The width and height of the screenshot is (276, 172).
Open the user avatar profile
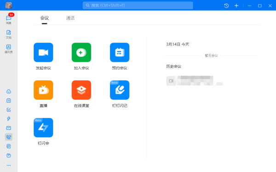point(8,6)
